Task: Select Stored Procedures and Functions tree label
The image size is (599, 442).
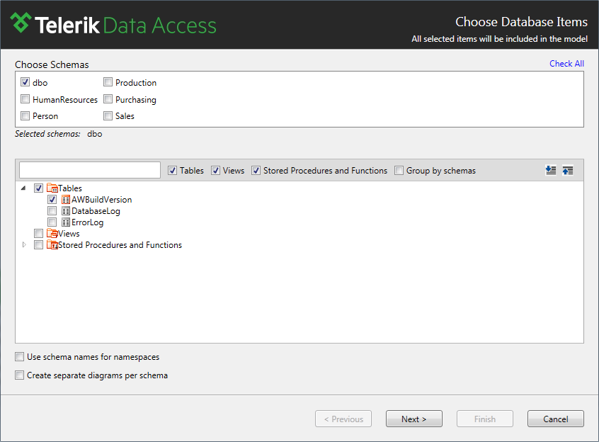Action: click(120, 245)
